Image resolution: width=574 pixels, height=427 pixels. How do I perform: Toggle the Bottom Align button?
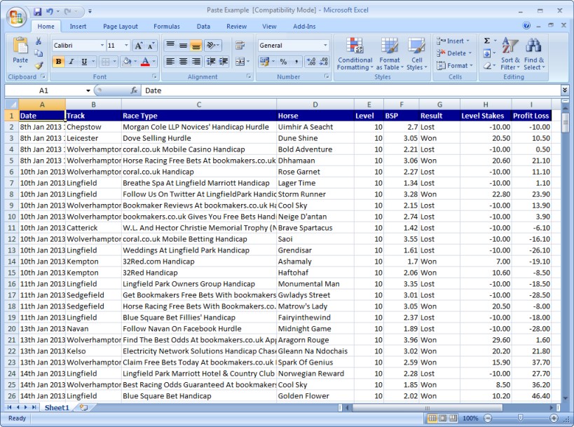(196, 46)
